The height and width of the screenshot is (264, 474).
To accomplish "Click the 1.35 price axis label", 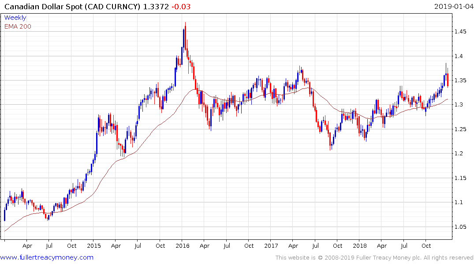I will [x=460, y=81].
